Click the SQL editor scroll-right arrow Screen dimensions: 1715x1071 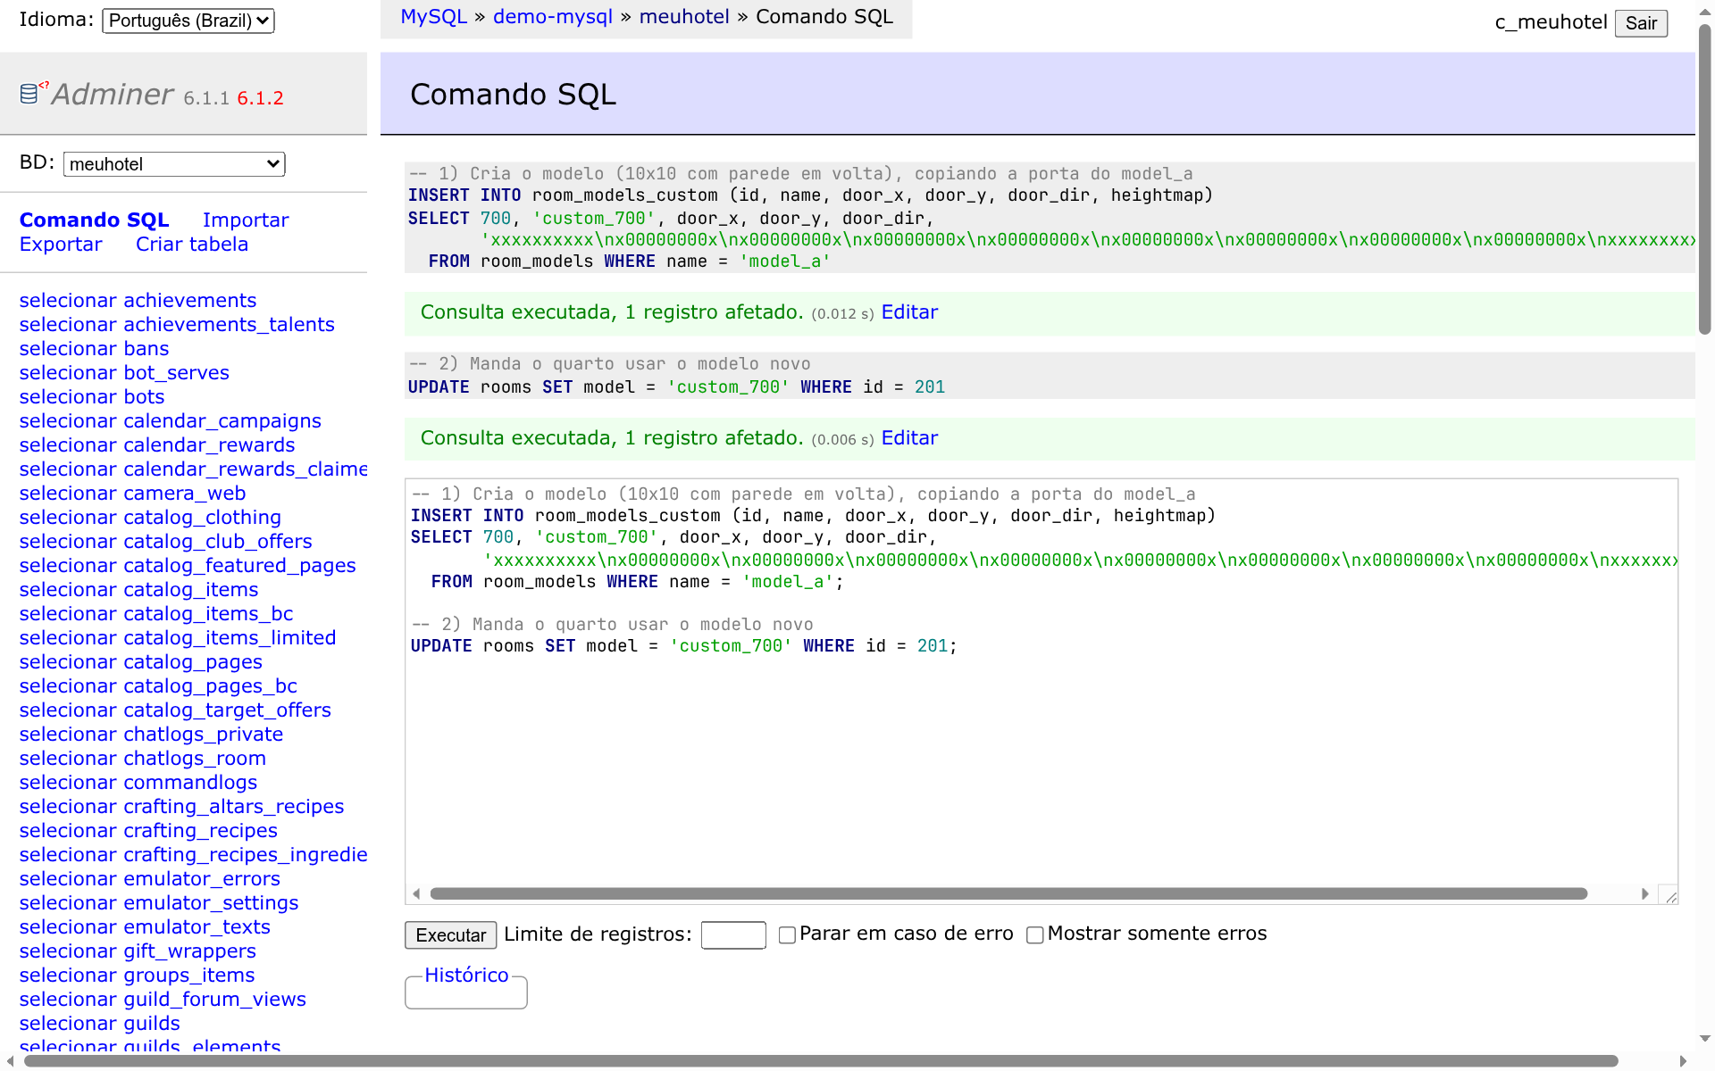(x=1644, y=893)
